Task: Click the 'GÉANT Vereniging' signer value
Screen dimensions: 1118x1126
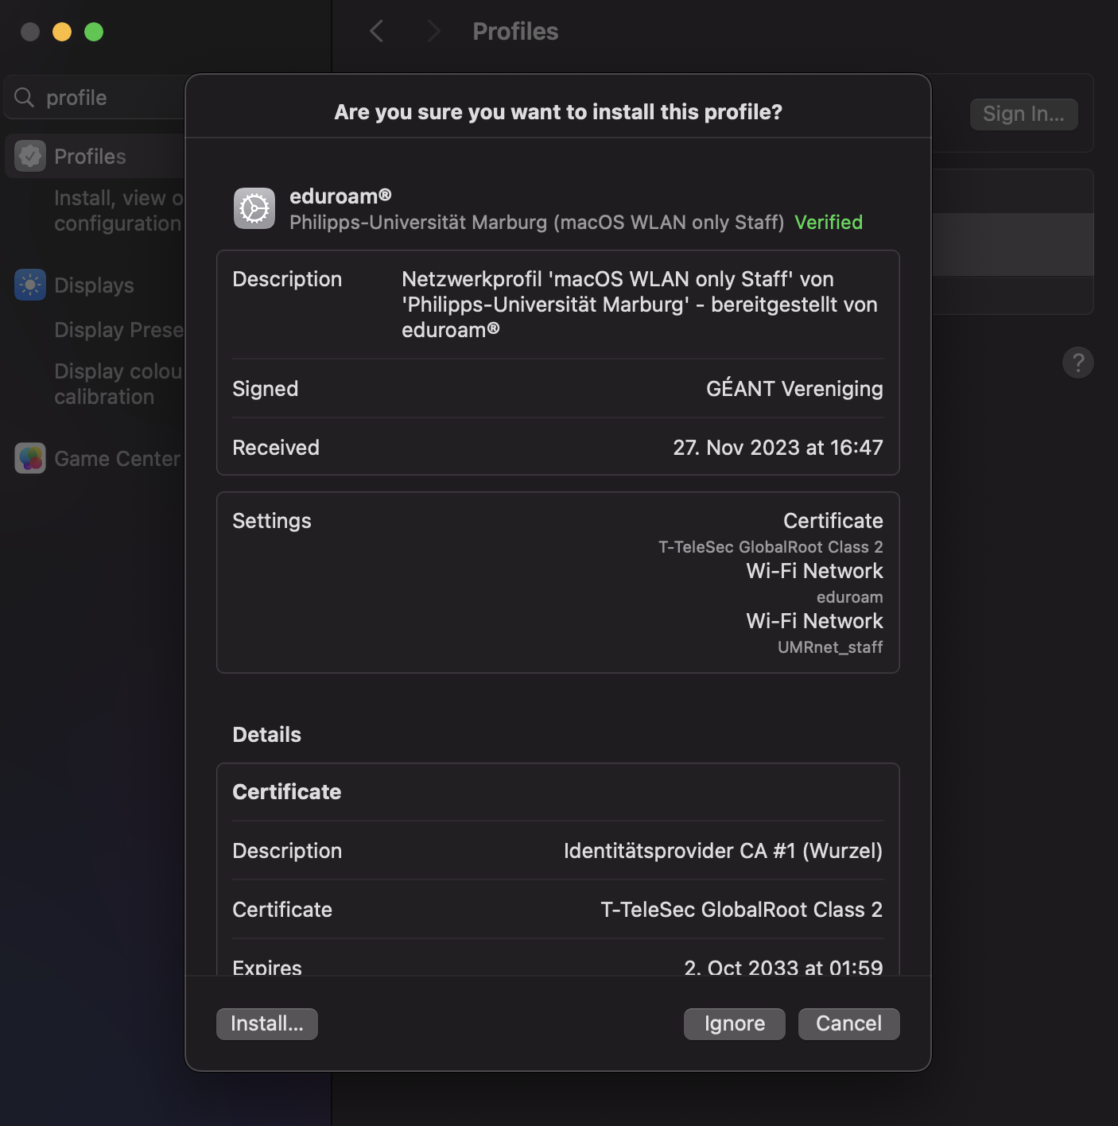Action: pos(794,388)
